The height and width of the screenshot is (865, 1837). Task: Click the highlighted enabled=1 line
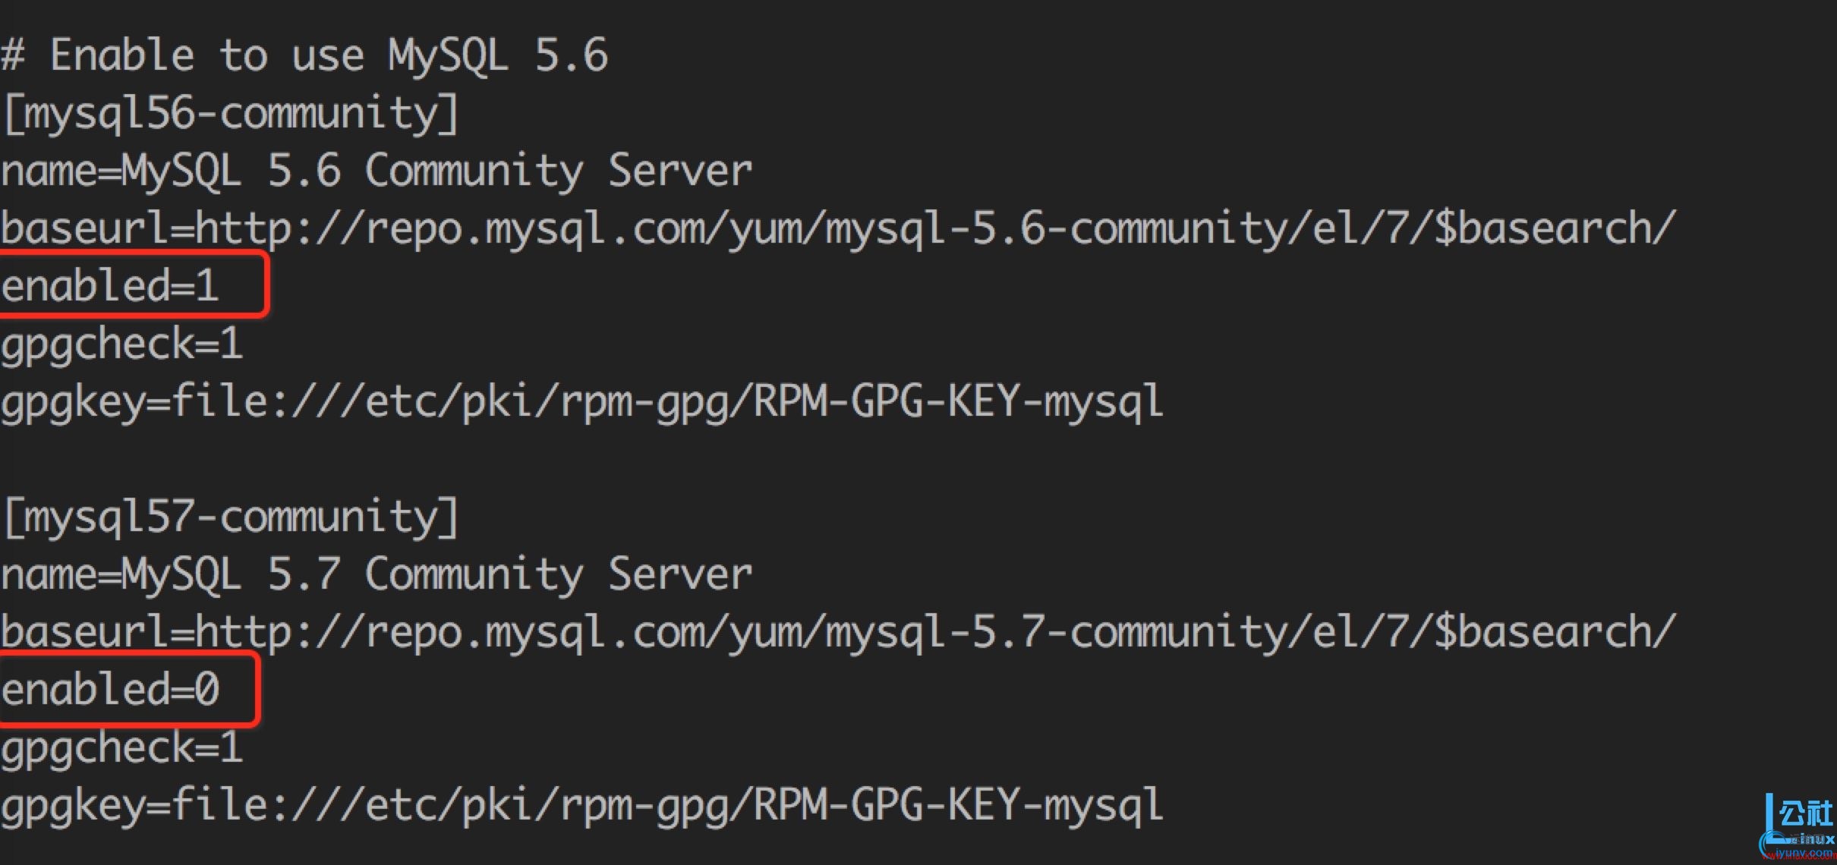click(110, 286)
